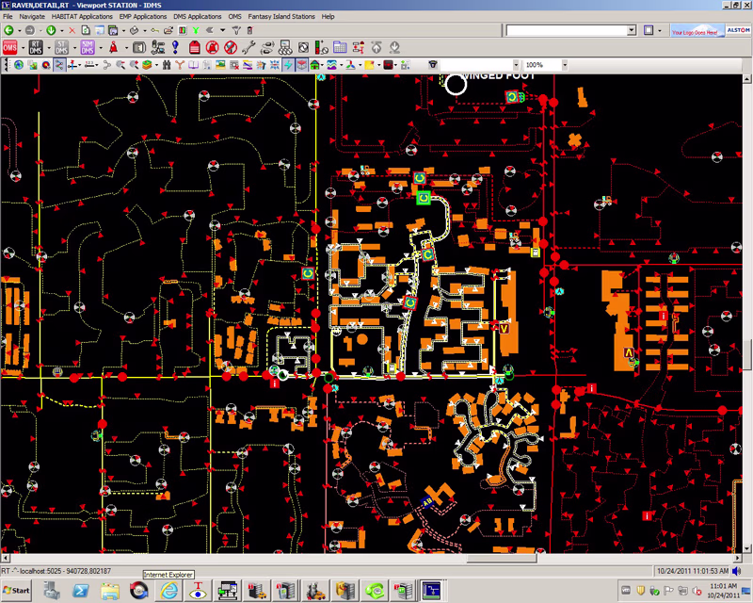Toggle the network connectivity view button
The width and height of the screenshot is (753, 603).
click(x=59, y=65)
